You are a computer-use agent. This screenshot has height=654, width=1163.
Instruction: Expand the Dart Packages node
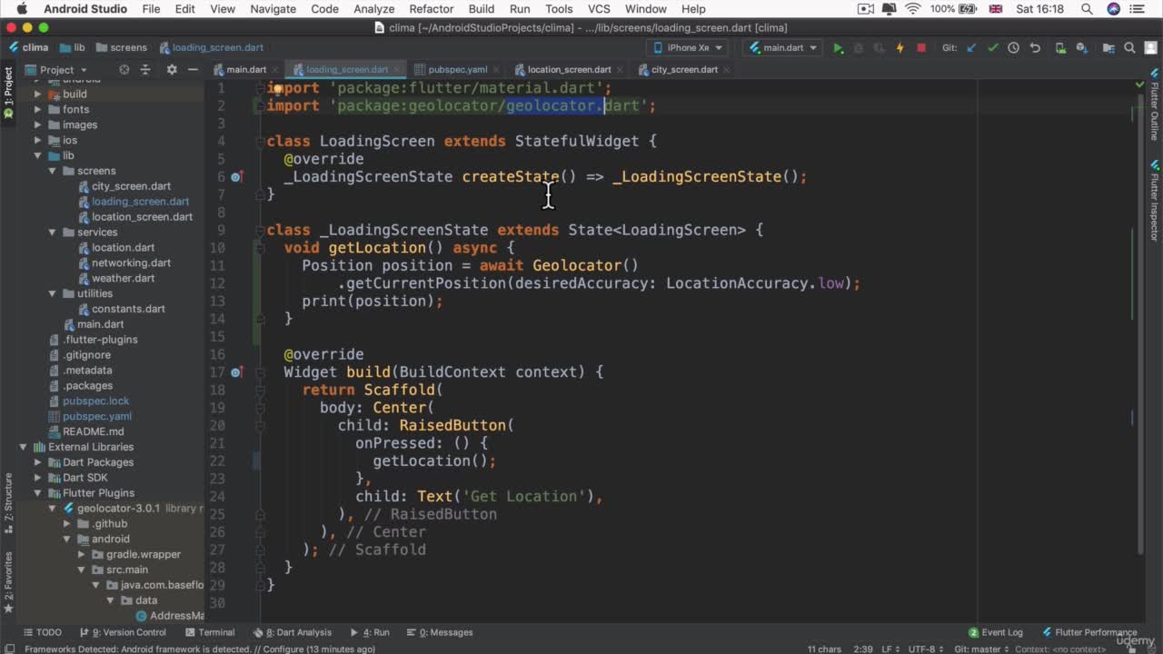pos(38,462)
